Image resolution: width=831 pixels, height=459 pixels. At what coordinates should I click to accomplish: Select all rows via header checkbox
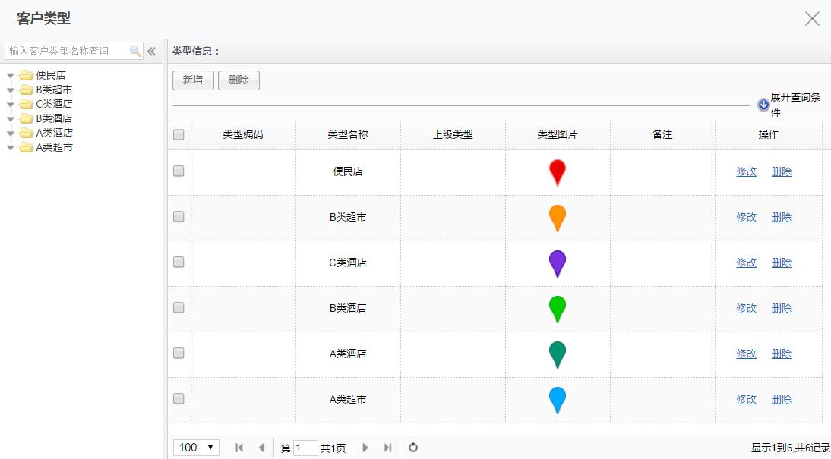click(179, 135)
